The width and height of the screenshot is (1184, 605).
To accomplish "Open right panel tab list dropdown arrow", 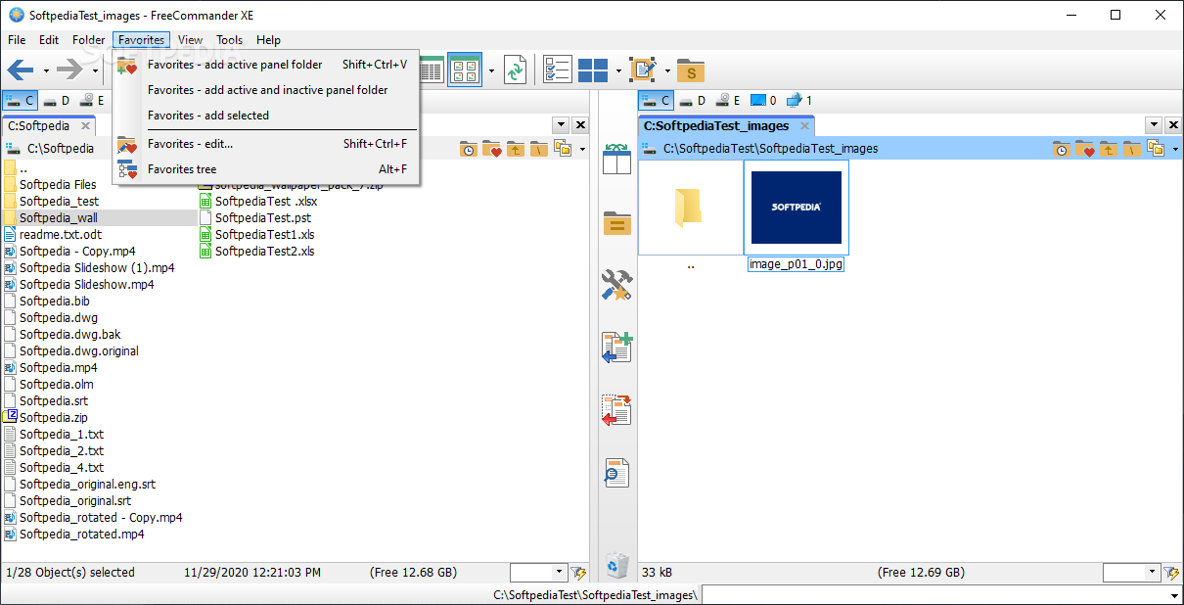I will click(1153, 125).
